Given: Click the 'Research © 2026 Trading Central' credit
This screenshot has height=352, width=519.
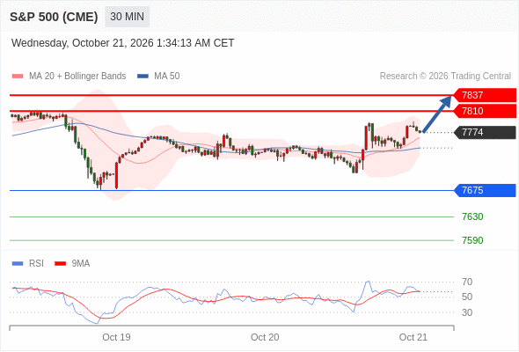Looking at the screenshot, I should click(445, 77).
